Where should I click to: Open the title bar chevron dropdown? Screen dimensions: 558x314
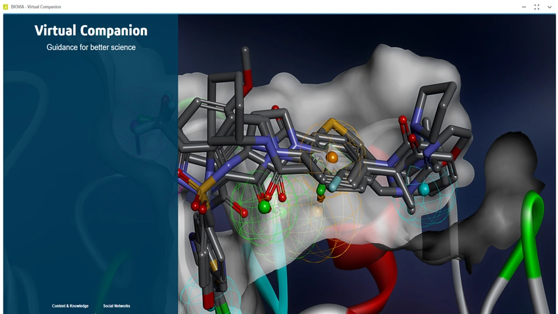click(549, 7)
